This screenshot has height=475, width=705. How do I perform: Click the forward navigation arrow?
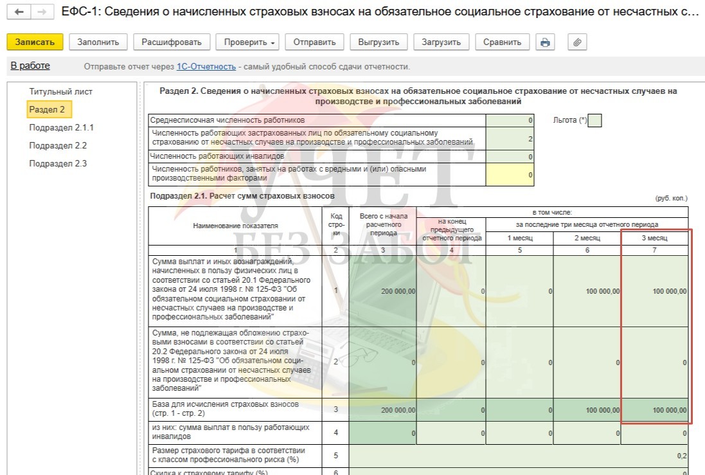42,12
